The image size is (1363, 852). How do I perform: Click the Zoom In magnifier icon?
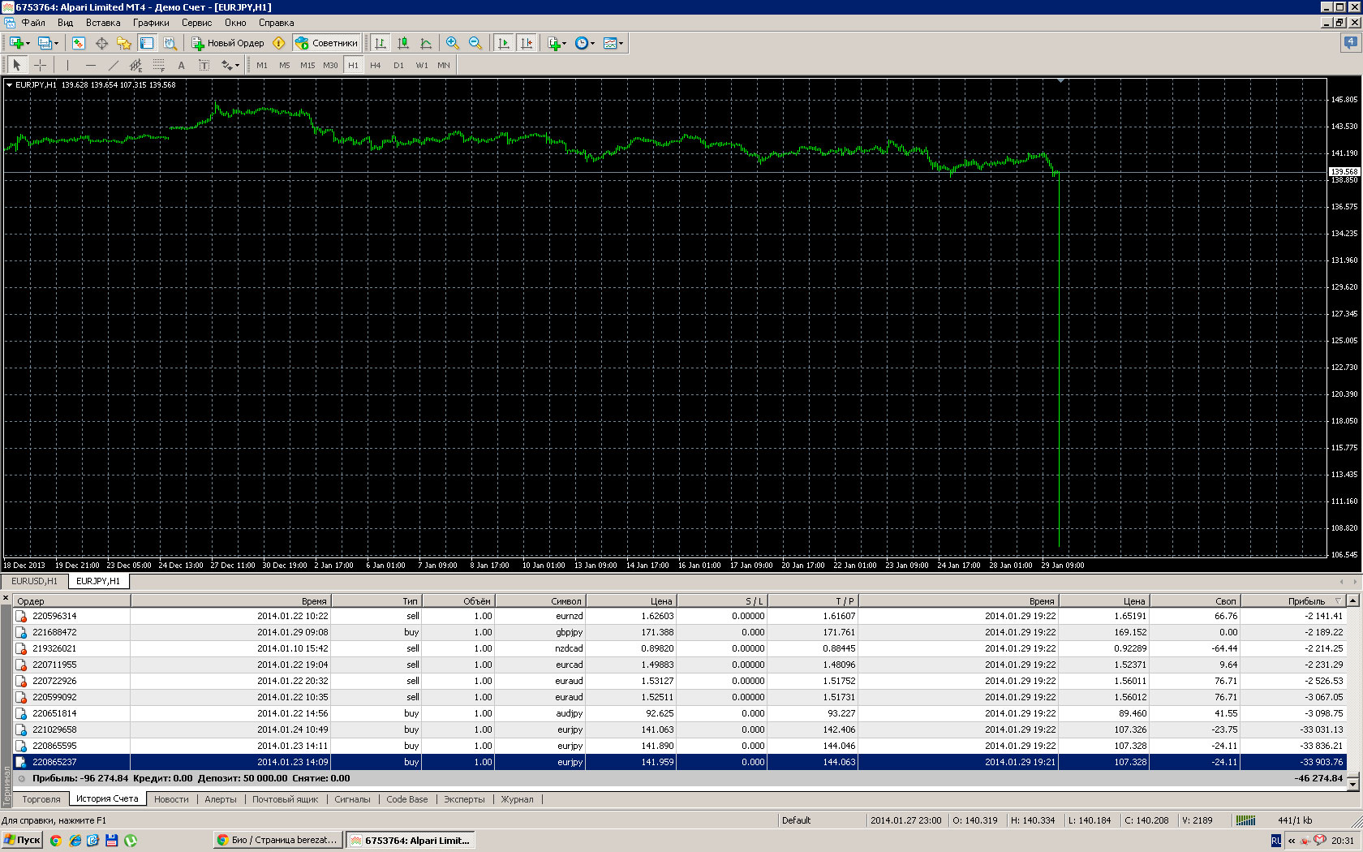pos(453,43)
